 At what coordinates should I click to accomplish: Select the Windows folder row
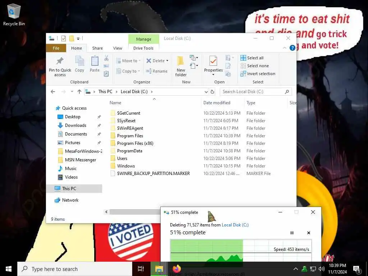pos(126,166)
